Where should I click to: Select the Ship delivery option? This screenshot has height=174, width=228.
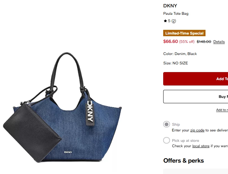pyautogui.click(x=167, y=124)
